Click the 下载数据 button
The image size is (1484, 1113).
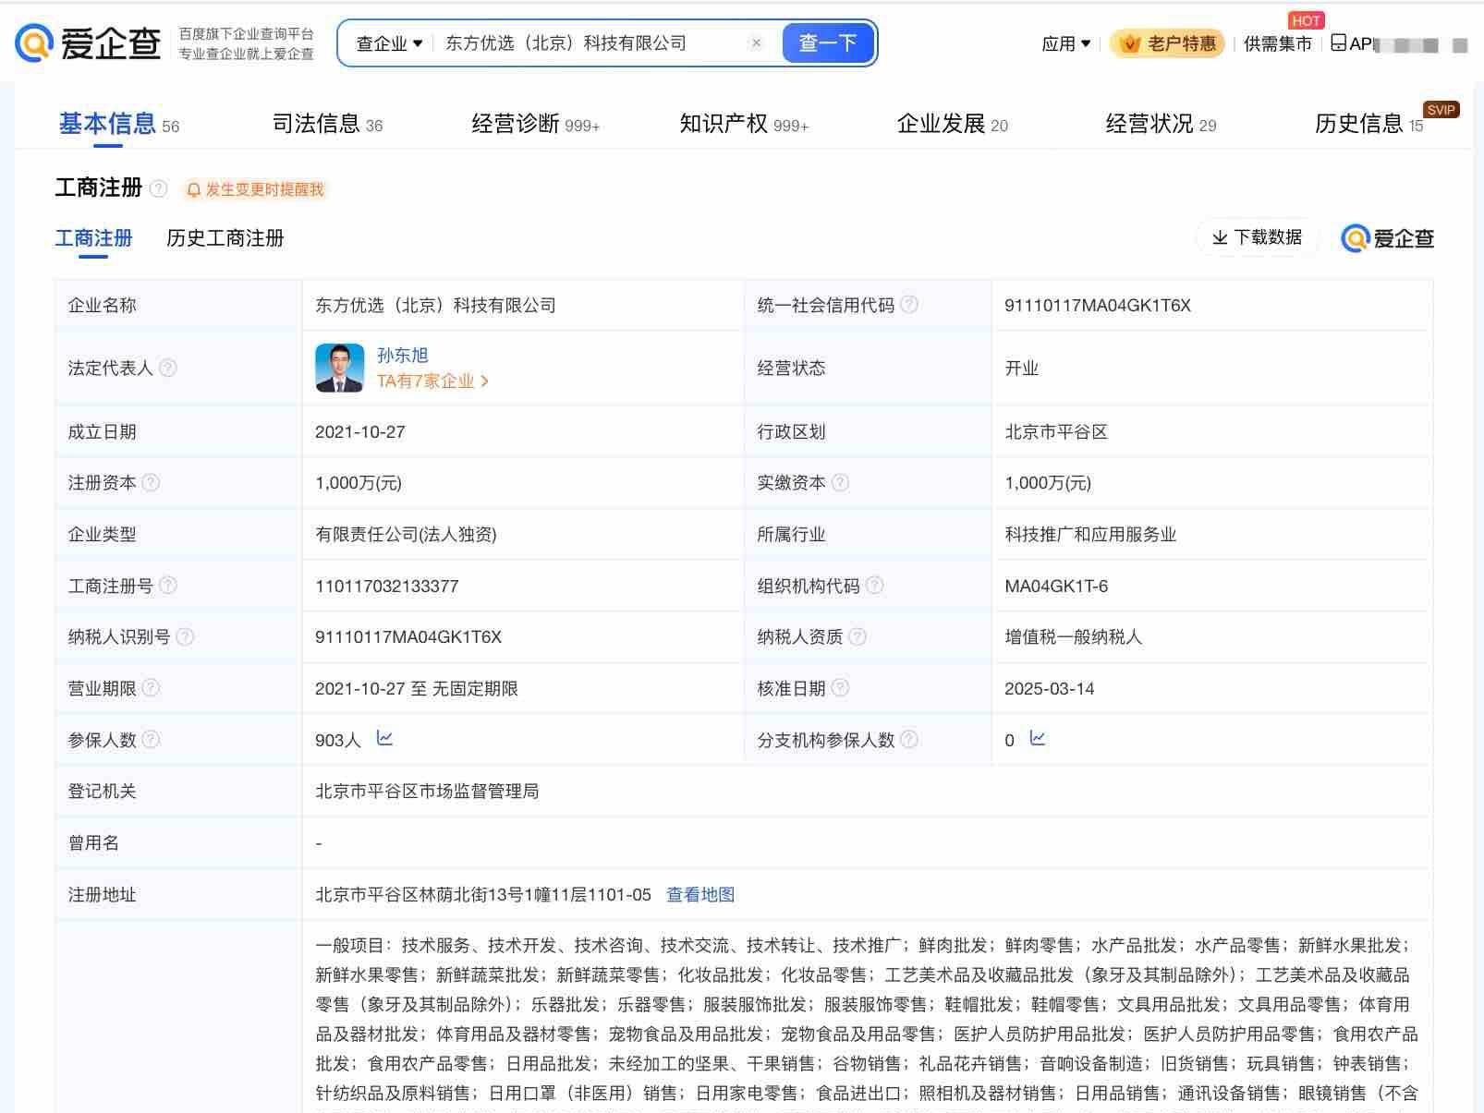click(1257, 237)
